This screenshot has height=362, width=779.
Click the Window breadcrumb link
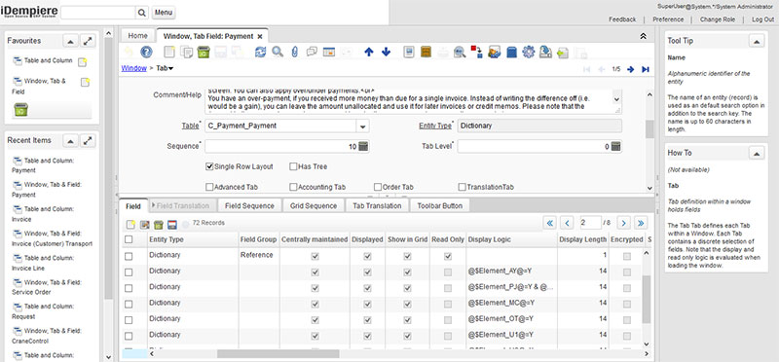point(133,68)
